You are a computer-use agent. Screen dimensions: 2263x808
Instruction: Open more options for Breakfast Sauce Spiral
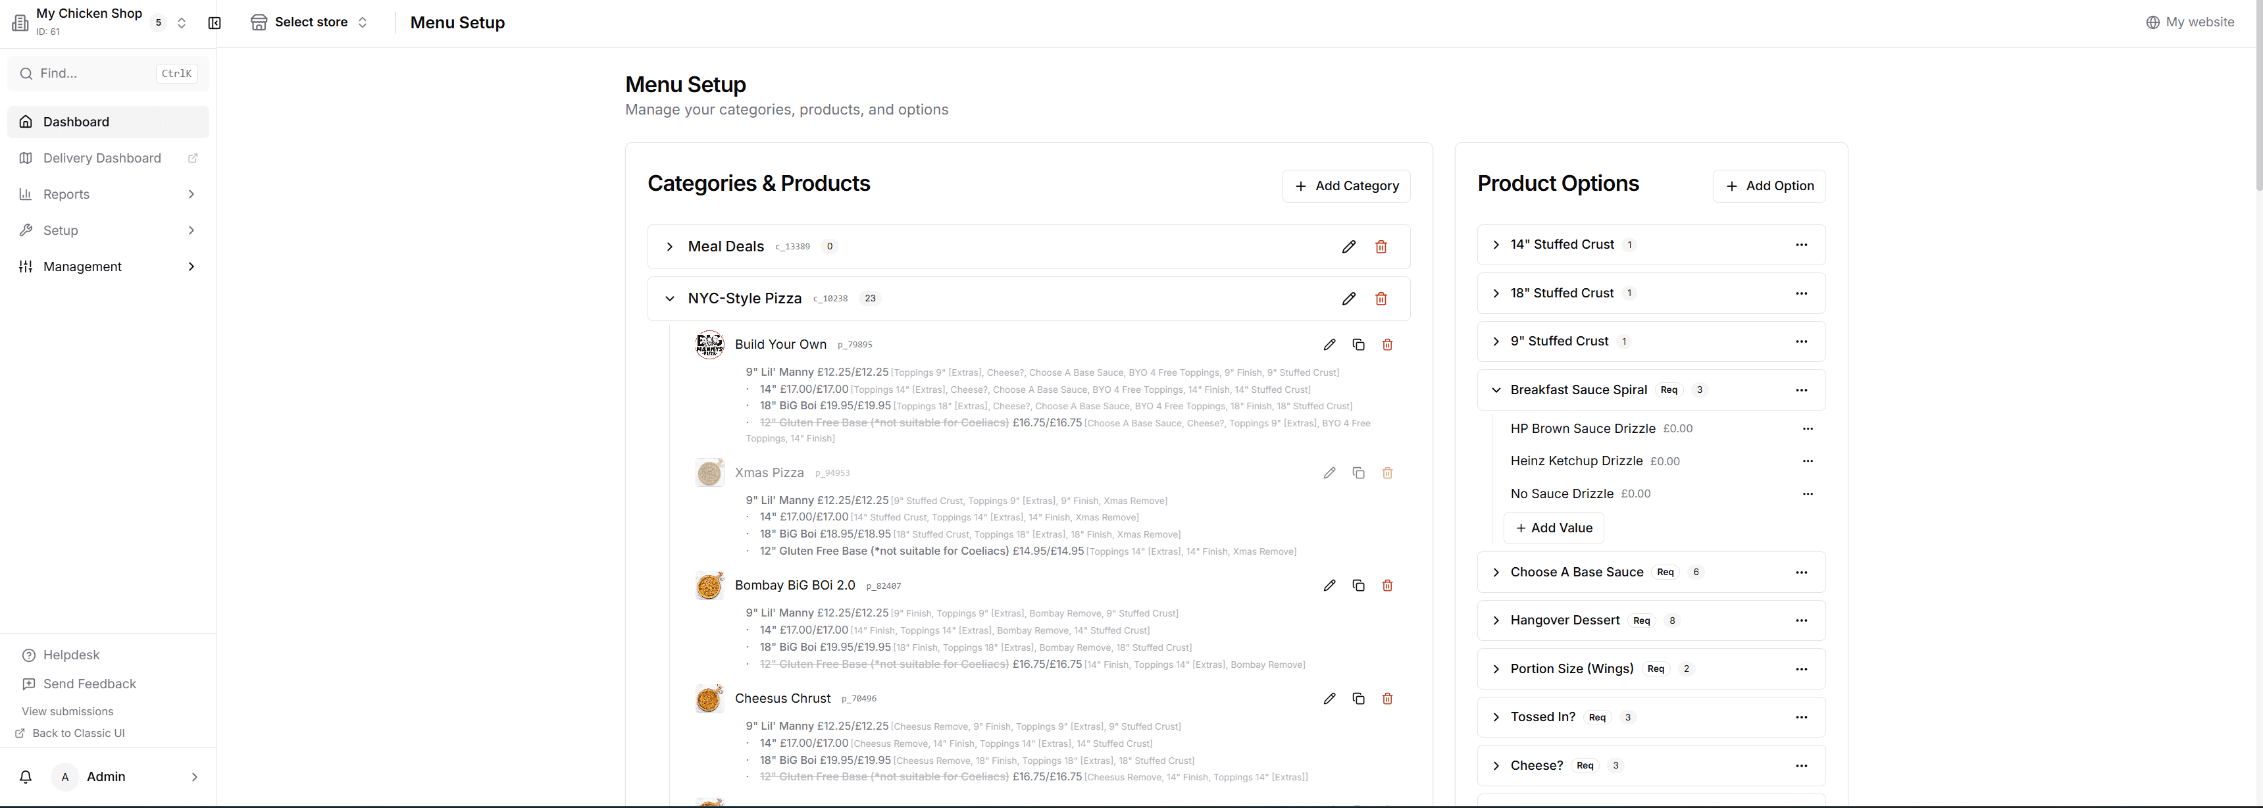tap(1801, 390)
